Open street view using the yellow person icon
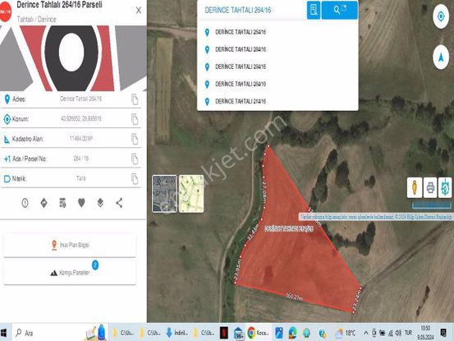The height and width of the screenshot is (341, 454). click(x=415, y=187)
